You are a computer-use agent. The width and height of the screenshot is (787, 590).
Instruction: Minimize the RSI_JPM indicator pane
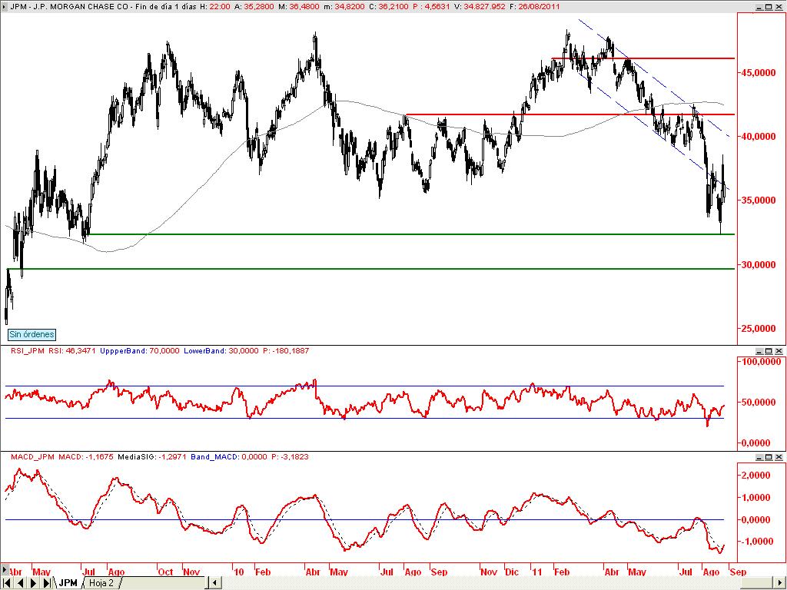pos(760,350)
